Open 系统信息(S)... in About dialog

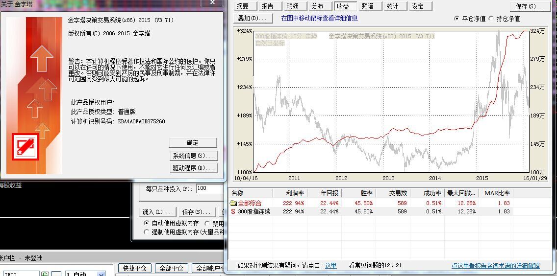[193, 156]
